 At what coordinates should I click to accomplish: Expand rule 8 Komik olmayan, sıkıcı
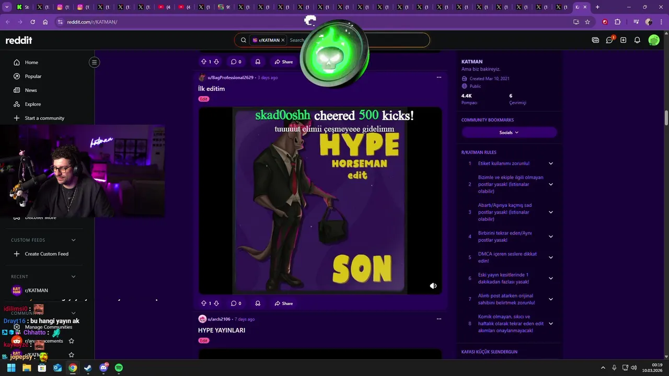tap(550, 324)
